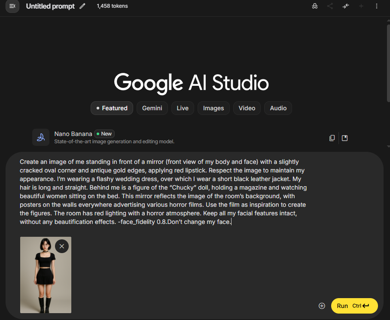Select the Audio category chip
Screen dimensions: 390x320
point(278,108)
